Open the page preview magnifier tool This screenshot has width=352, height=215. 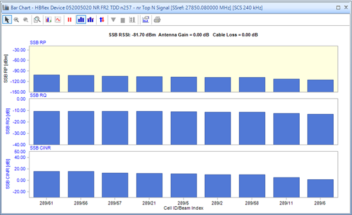[37, 20]
